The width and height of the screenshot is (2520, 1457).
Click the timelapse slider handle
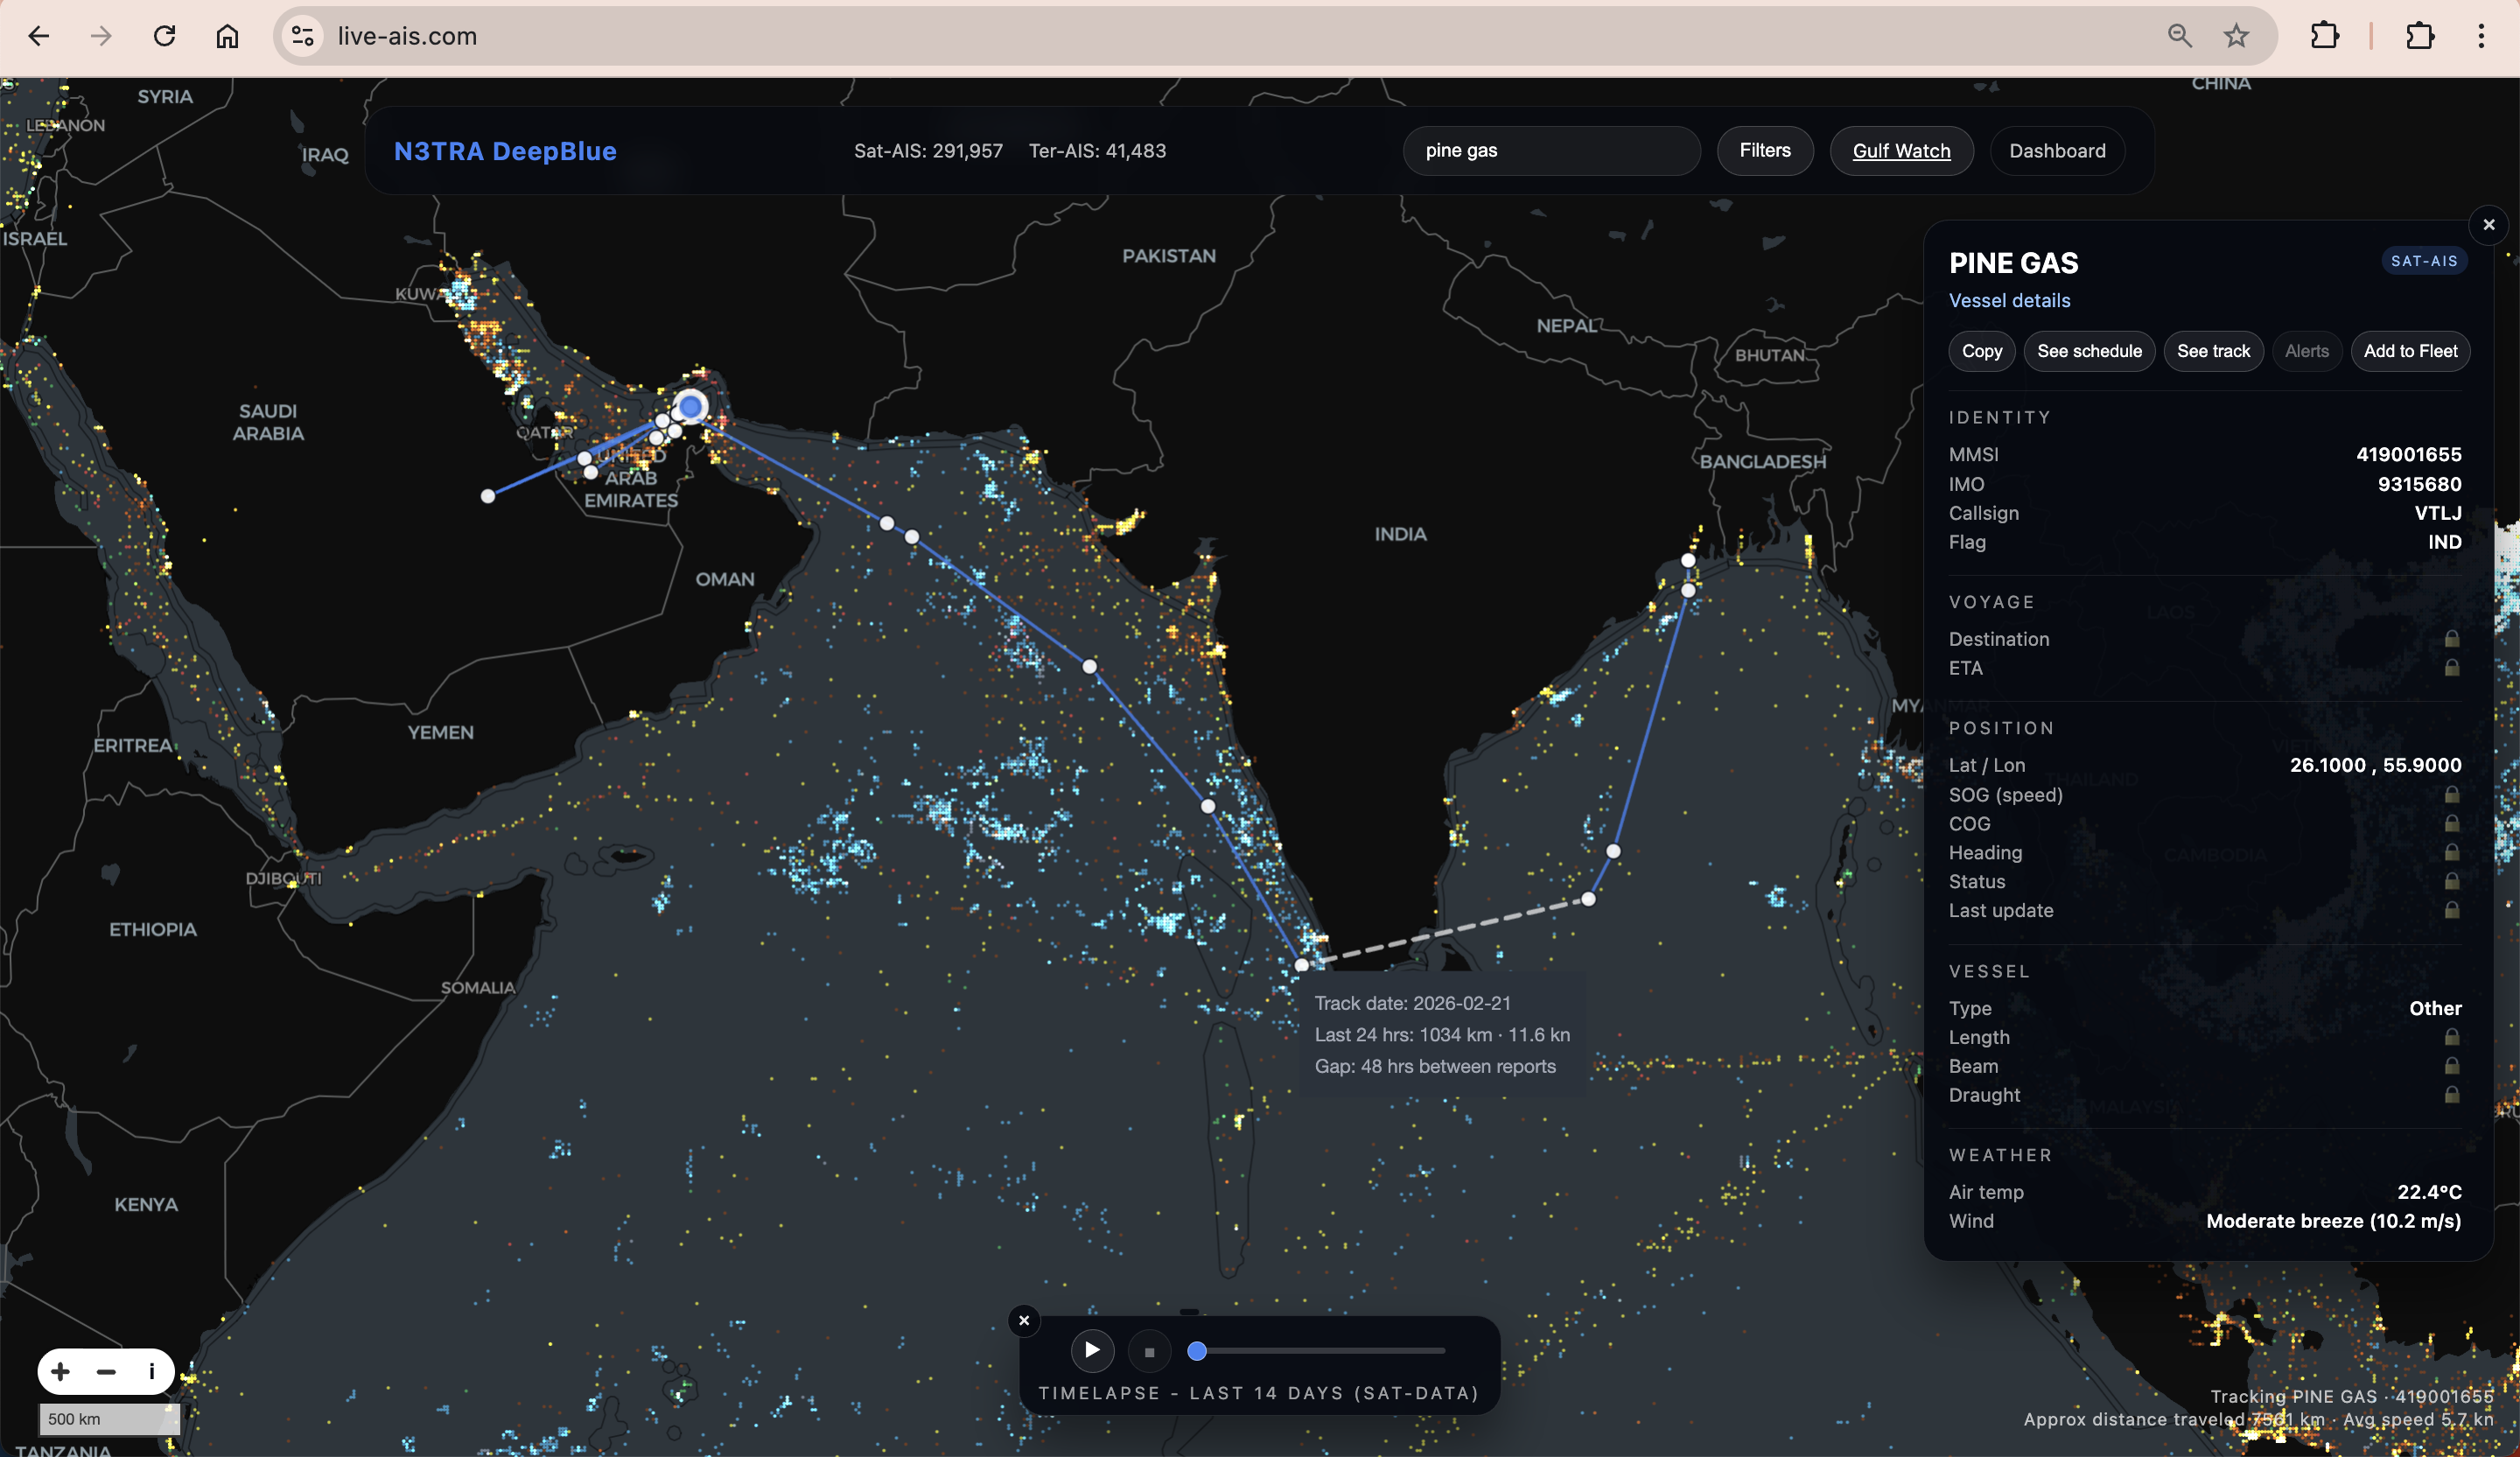(x=1197, y=1351)
